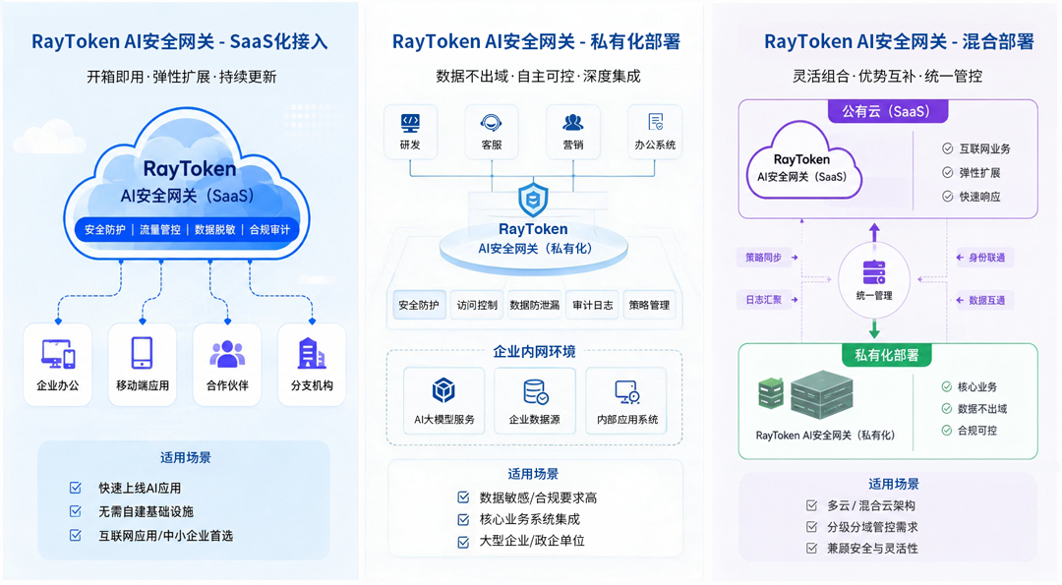Click the title RayToken AI安全网关 - 私有化部署
Image resolution: width=1062 pixels, height=585 pixels.
pyautogui.click(x=537, y=41)
